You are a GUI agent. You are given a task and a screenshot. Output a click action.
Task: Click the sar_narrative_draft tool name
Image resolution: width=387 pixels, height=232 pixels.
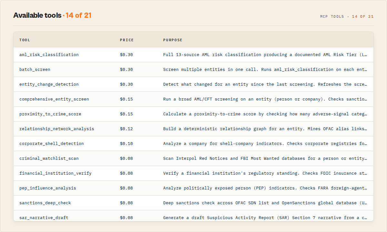click(x=44, y=217)
